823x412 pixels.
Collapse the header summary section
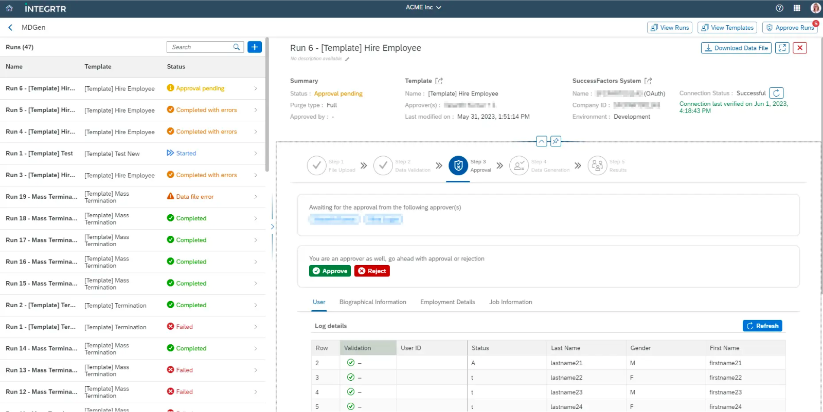coord(542,141)
